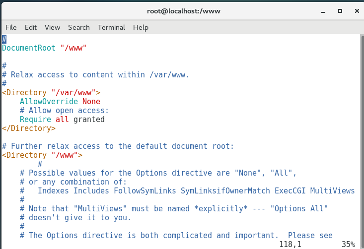
Task: Click the 118,1 cursor position indicator
Action: (x=291, y=245)
